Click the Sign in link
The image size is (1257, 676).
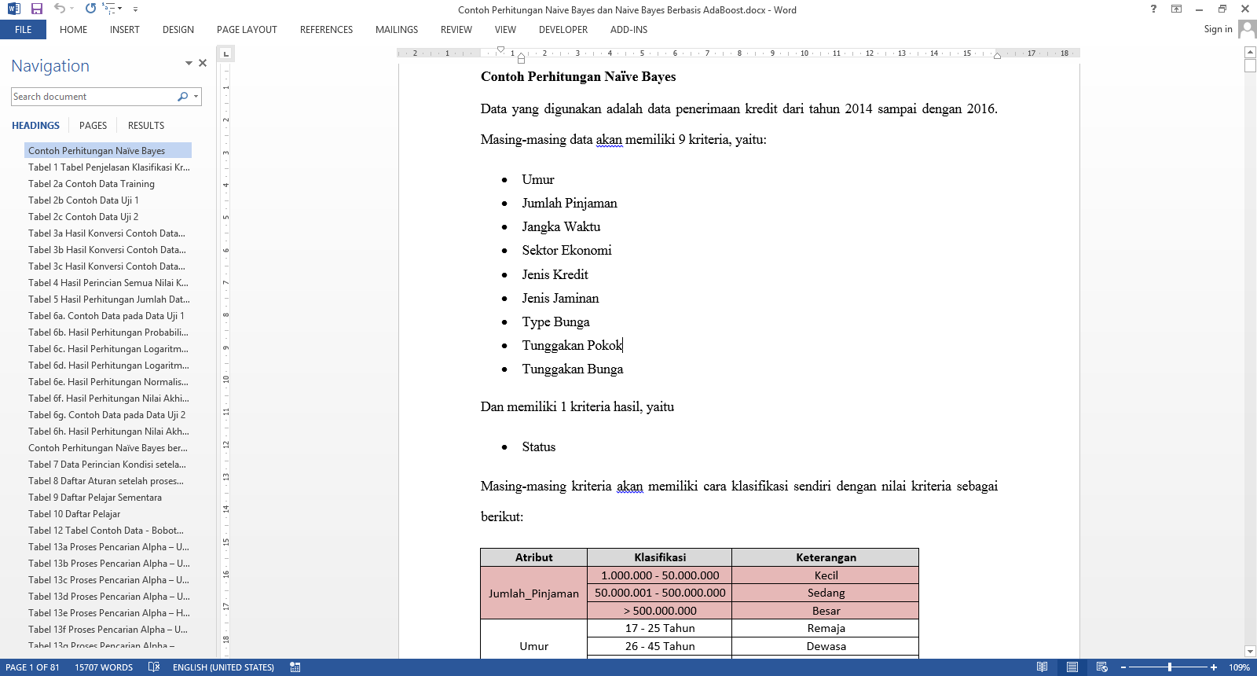click(1218, 29)
